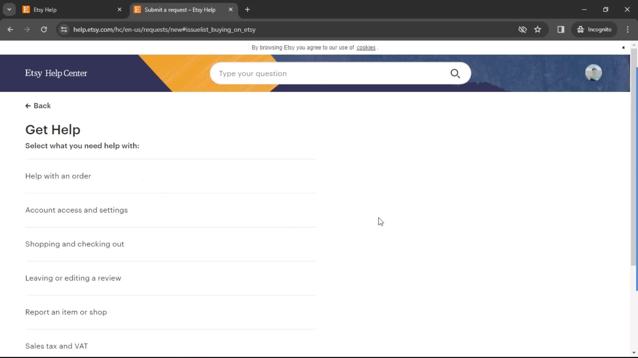Open Chrome three-dot menu
The image size is (638, 358).
pyautogui.click(x=628, y=30)
